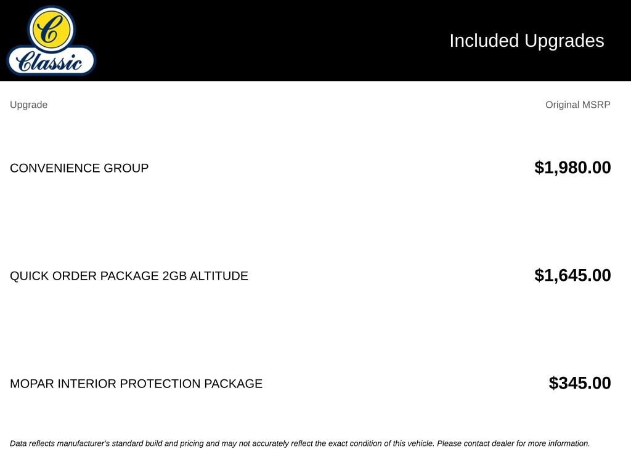Select the MOPAR INTERIOR PROTECTION PACKAGE label
Screen dimensions: 631x473
click(136, 383)
